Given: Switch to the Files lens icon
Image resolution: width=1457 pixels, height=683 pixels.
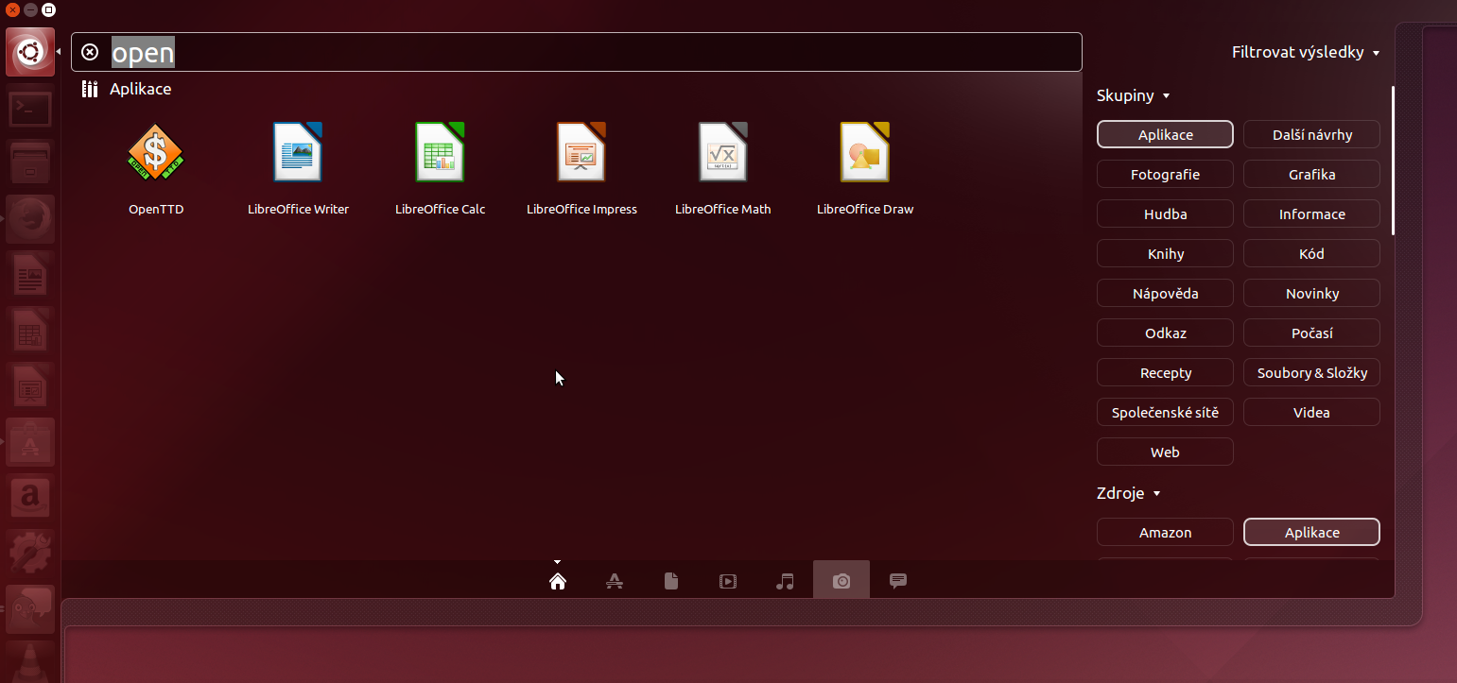Looking at the screenshot, I should click(x=671, y=581).
